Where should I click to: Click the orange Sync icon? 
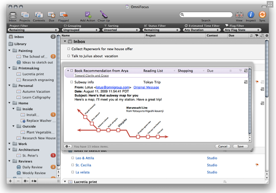coord(262,15)
